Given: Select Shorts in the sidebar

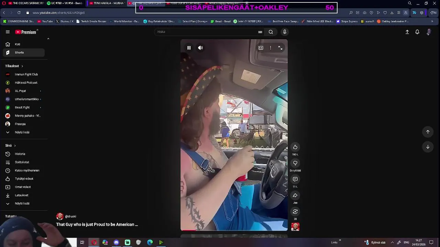Looking at the screenshot, I should point(24,52).
